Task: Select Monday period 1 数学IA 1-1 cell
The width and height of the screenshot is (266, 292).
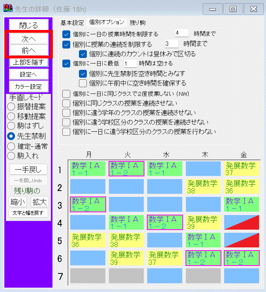Action: pos(88,169)
